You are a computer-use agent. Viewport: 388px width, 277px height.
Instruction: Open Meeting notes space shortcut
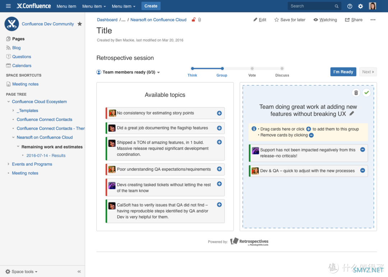click(25, 84)
